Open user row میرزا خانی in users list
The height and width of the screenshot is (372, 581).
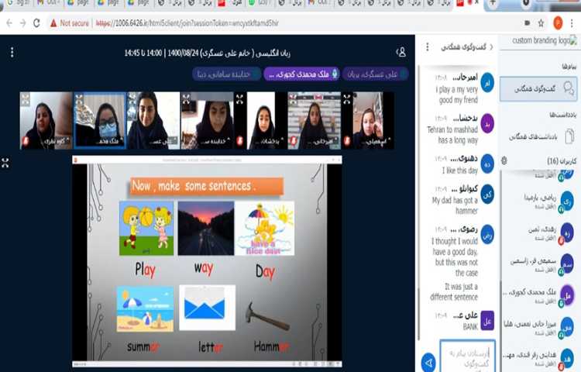pyautogui.click(x=538, y=327)
